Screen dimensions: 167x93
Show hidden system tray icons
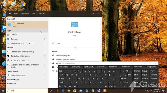coord(145,91)
